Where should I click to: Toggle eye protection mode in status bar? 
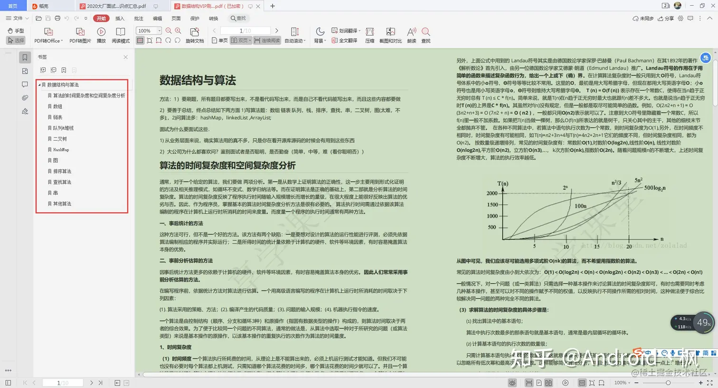(512, 383)
